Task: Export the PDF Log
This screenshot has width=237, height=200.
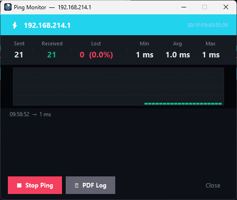Action: point(90,185)
